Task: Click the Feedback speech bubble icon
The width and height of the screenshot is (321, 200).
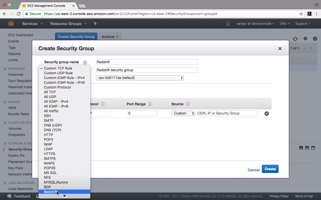Action: coord(10,196)
